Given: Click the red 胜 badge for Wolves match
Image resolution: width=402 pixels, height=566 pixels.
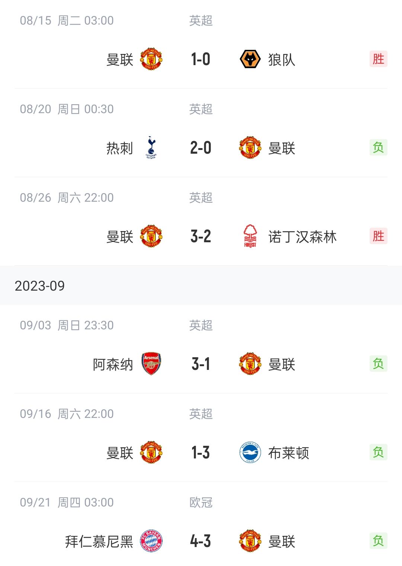Looking at the screenshot, I should click(x=378, y=59).
